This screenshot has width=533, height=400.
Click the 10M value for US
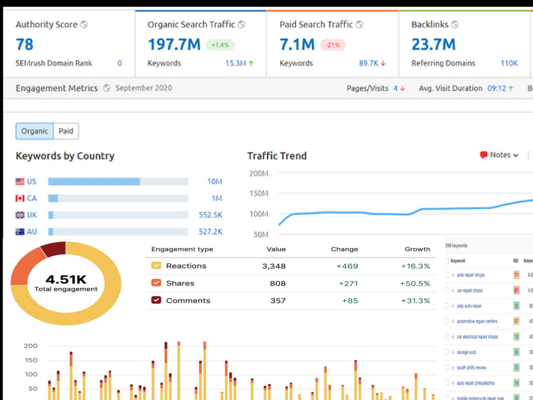point(215,182)
